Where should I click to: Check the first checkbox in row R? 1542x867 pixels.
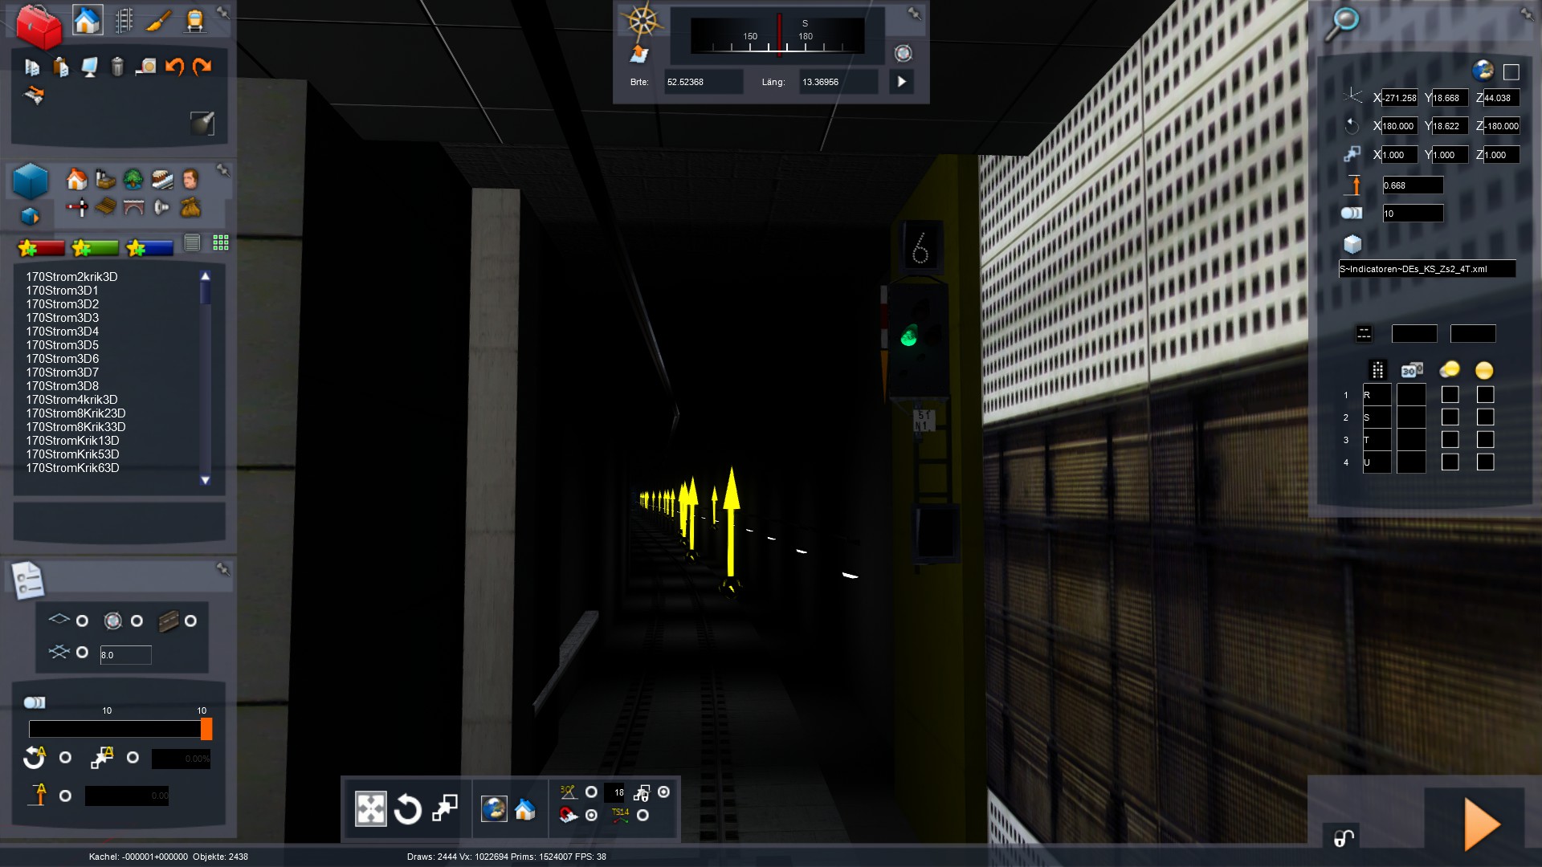[x=1450, y=395]
